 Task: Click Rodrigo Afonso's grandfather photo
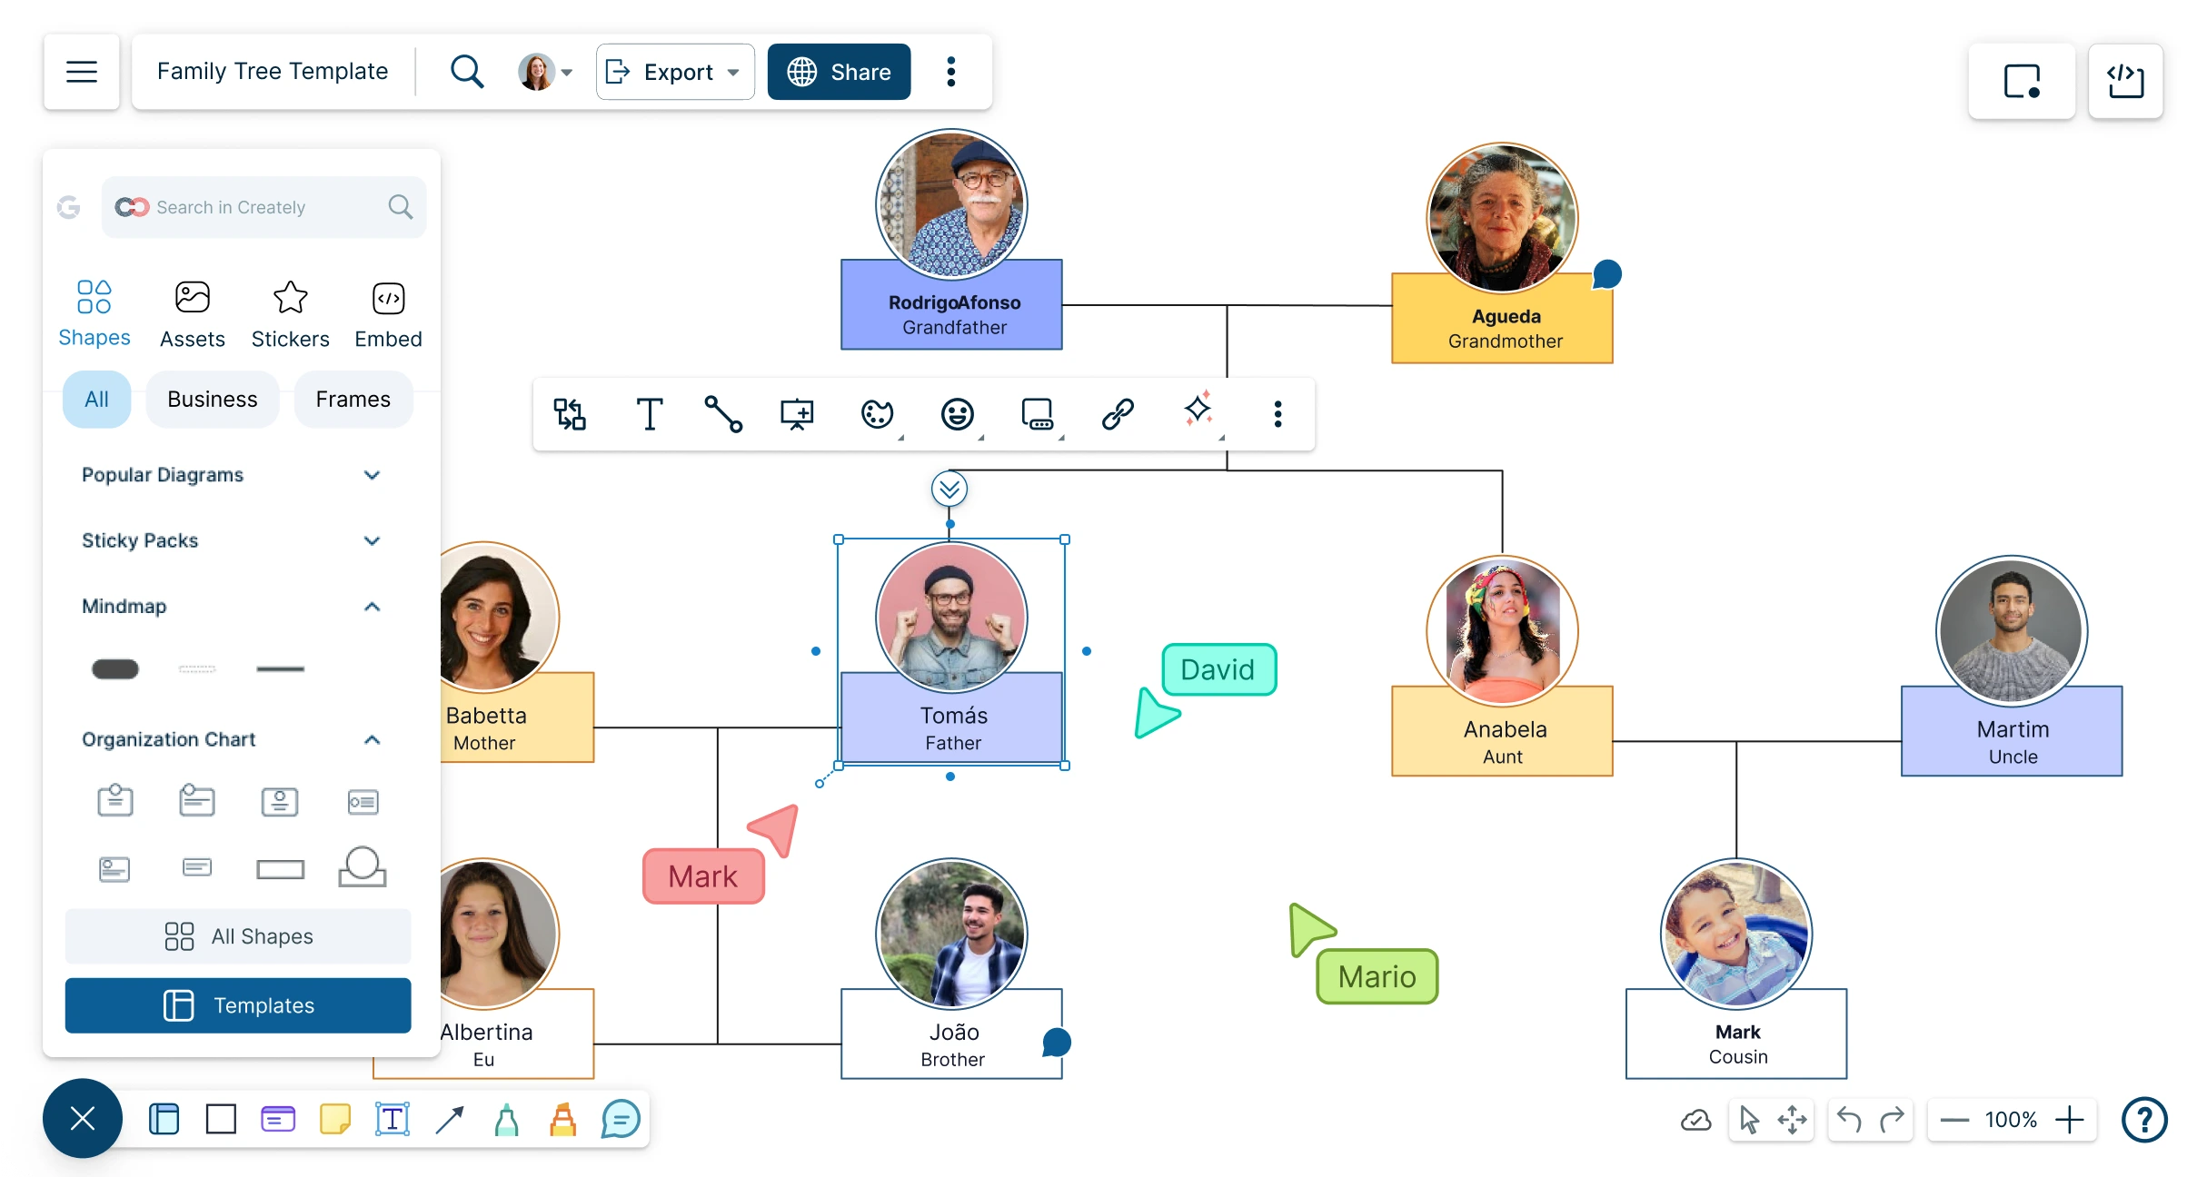click(x=951, y=204)
